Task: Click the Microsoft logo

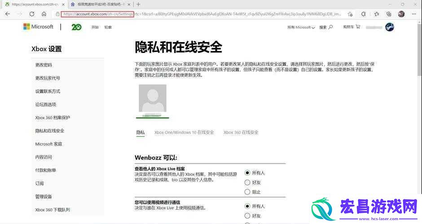Action: (38, 26)
